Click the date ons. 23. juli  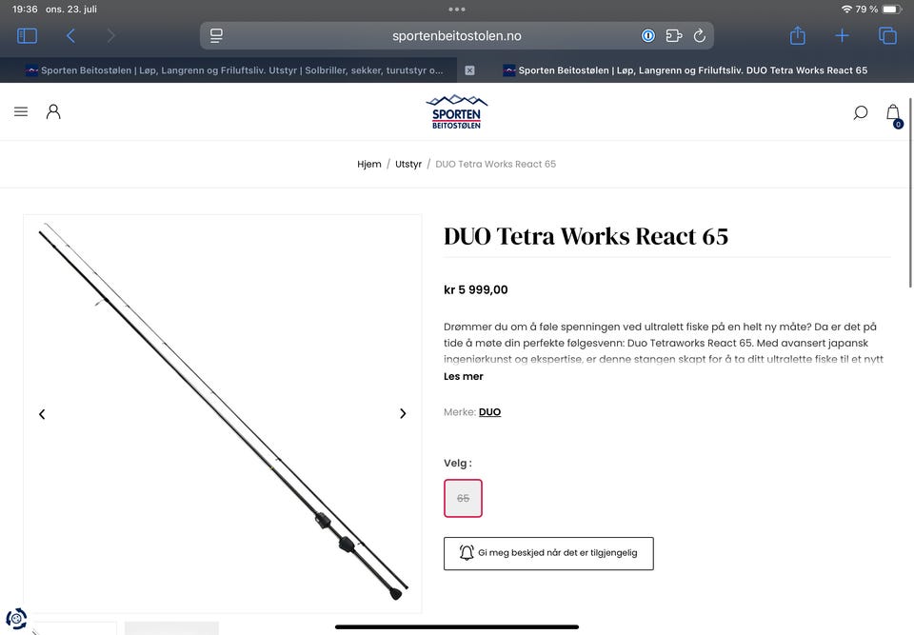click(x=71, y=10)
